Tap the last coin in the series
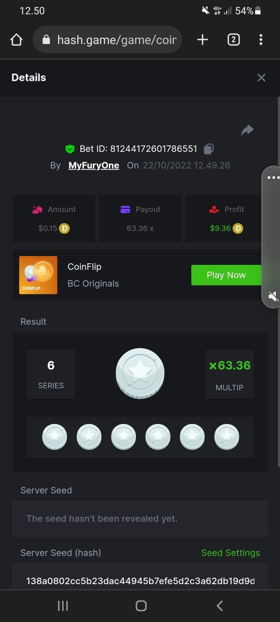The image size is (280, 622). (227, 436)
